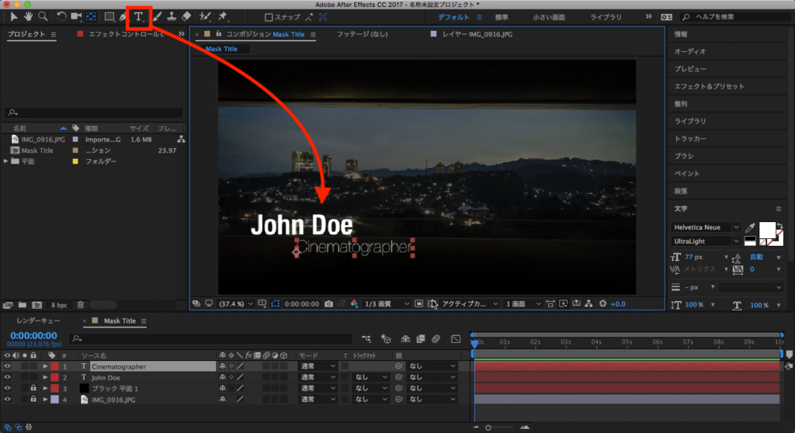Select the Zoom magnifier tool
The width and height of the screenshot is (795, 433).
tap(43, 16)
